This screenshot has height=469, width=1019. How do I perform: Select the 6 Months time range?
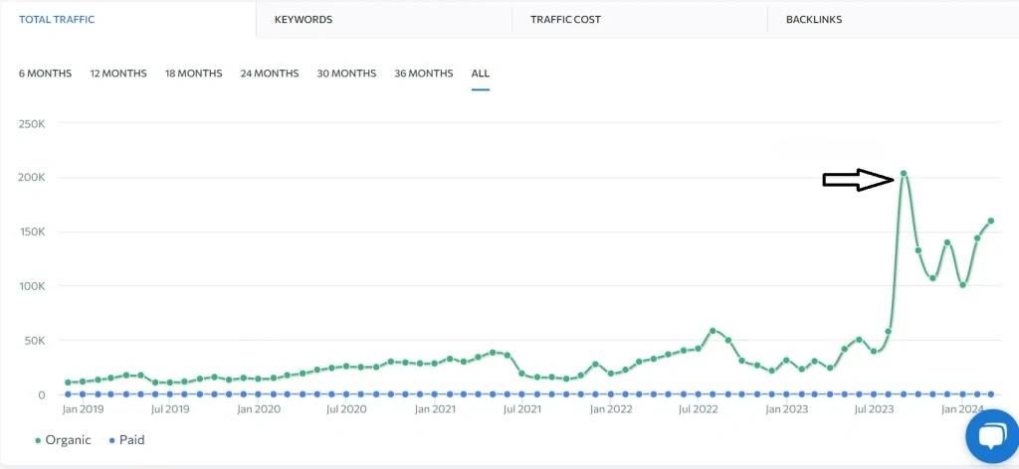(x=45, y=74)
